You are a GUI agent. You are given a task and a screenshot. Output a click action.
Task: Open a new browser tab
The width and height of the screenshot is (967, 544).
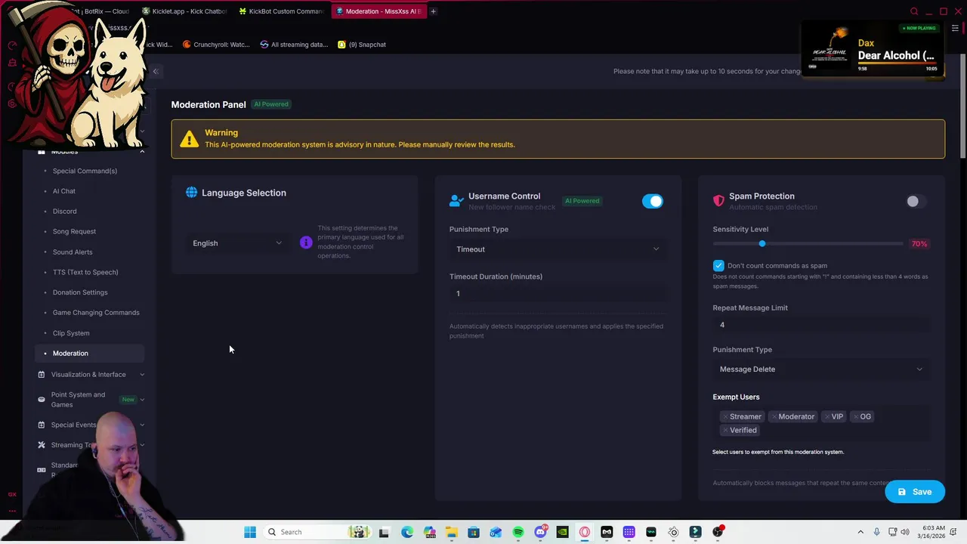pyautogui.click(x=433, y=11)
